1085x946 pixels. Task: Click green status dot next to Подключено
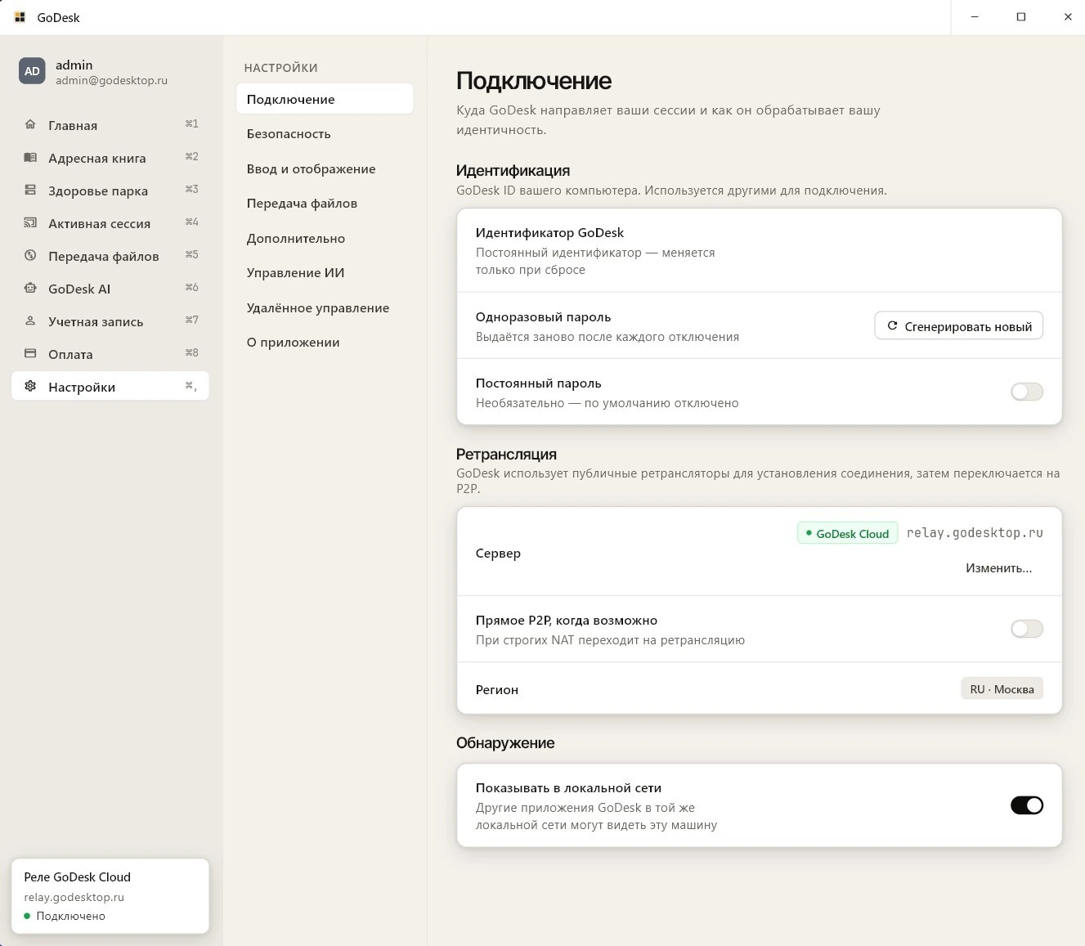[x=27, y=916]
